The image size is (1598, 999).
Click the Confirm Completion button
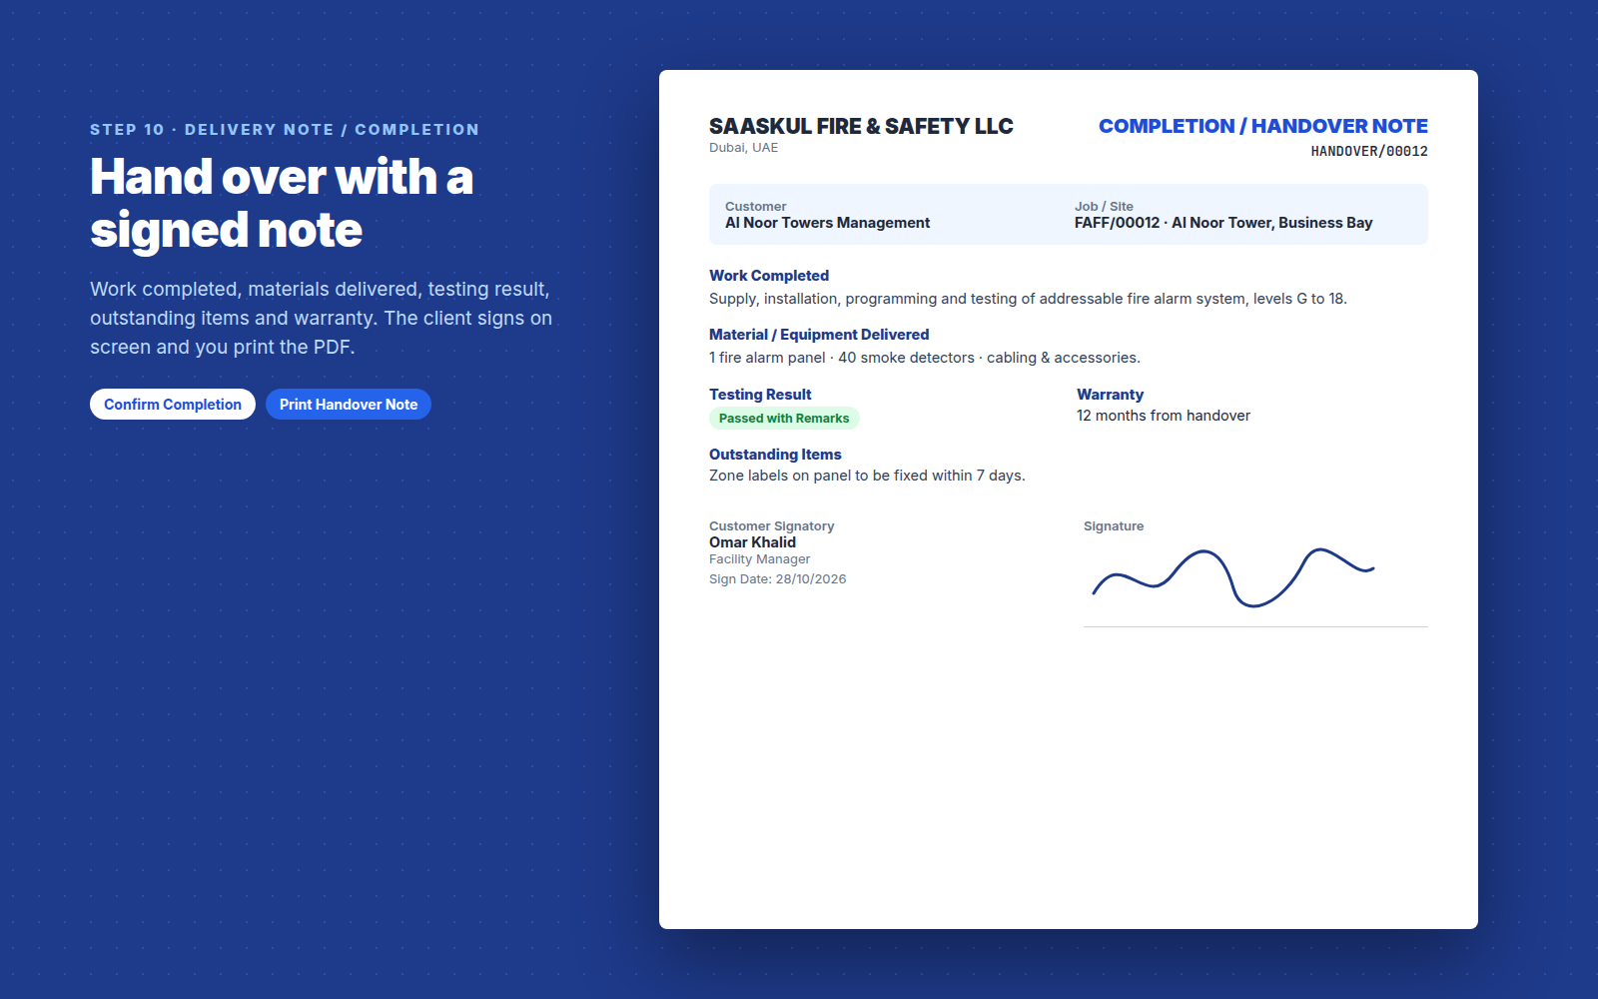coord(173,405)
